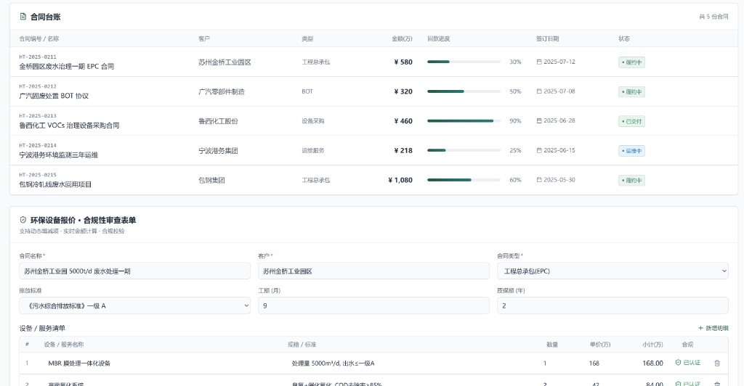Open contract 宁波港务环境监测三年运维
This screenshot has width=744, height=386.
[58, 155]
